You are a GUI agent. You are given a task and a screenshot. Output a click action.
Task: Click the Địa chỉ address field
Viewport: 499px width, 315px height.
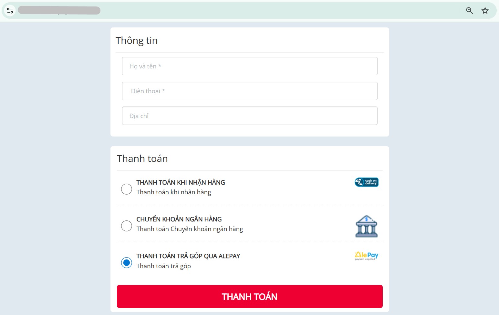click(250, 116)
